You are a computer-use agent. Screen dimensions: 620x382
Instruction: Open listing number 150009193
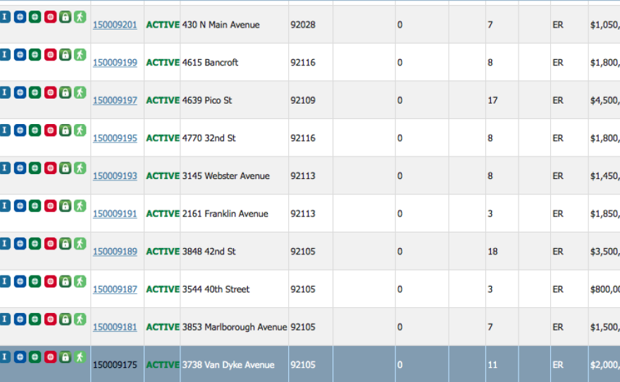click(115, 176)
